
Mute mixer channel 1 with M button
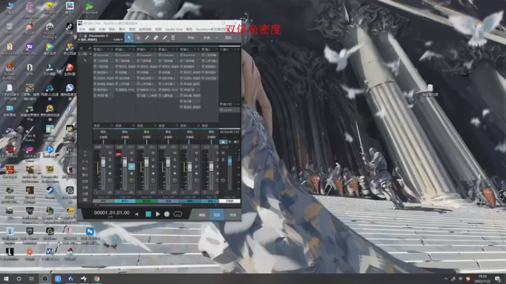(110, 153)
